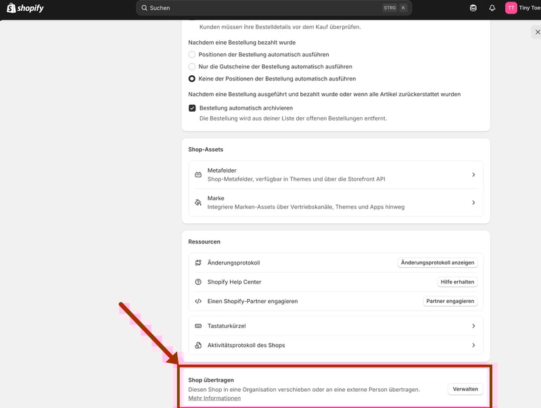Open the Marke row chevron
Viewport: 541px width, 408px height.
(x=473, y=202)
